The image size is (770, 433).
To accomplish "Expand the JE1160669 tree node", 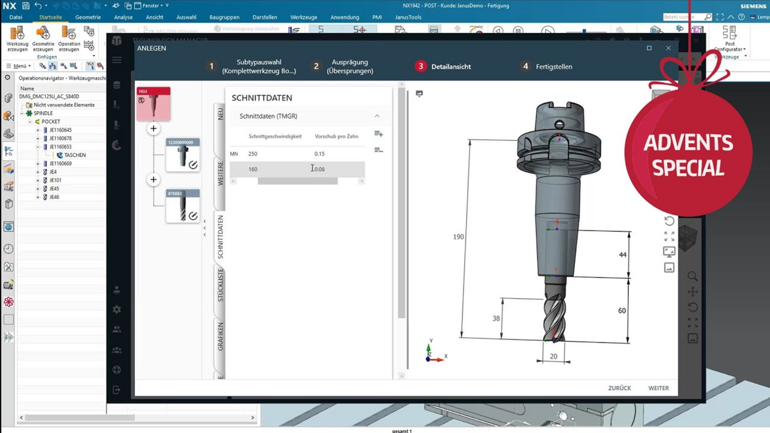I will 38,164.
